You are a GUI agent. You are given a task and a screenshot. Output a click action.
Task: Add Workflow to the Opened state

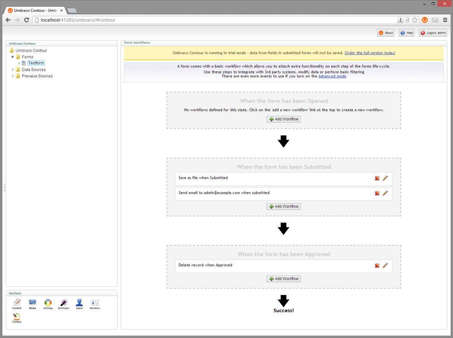(x=284, y=119)
